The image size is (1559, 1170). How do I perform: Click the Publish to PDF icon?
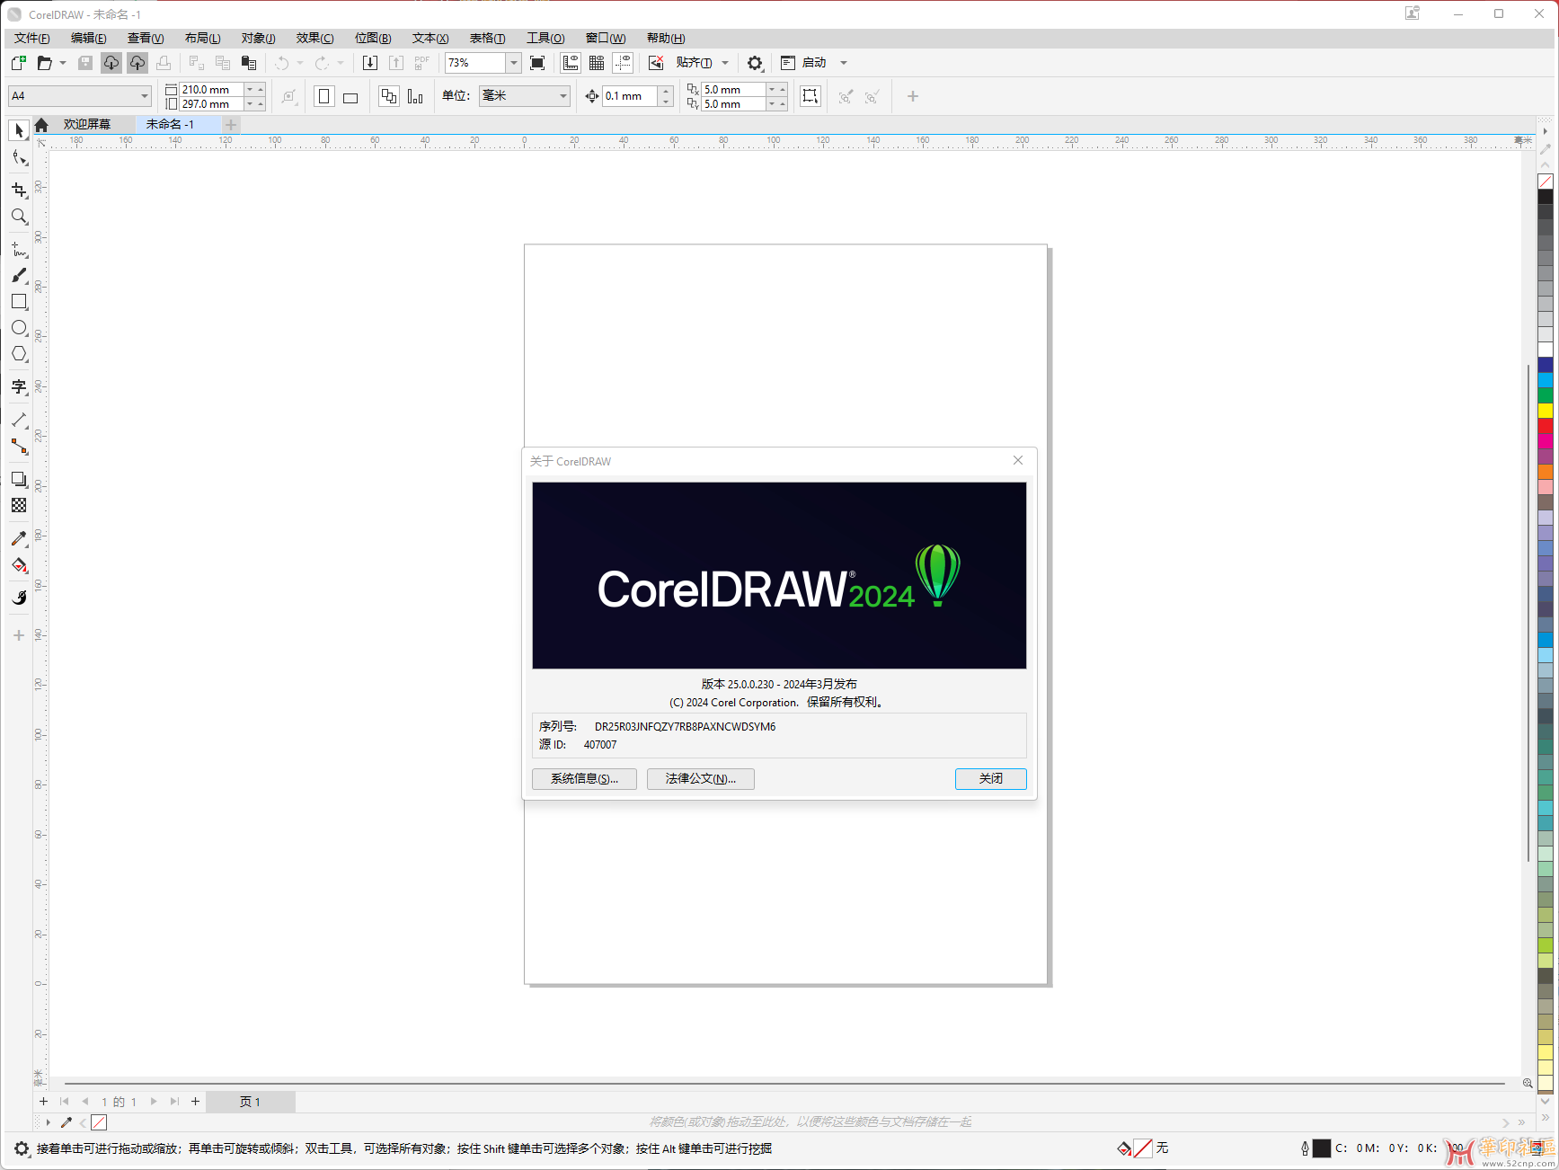[422, 63]
